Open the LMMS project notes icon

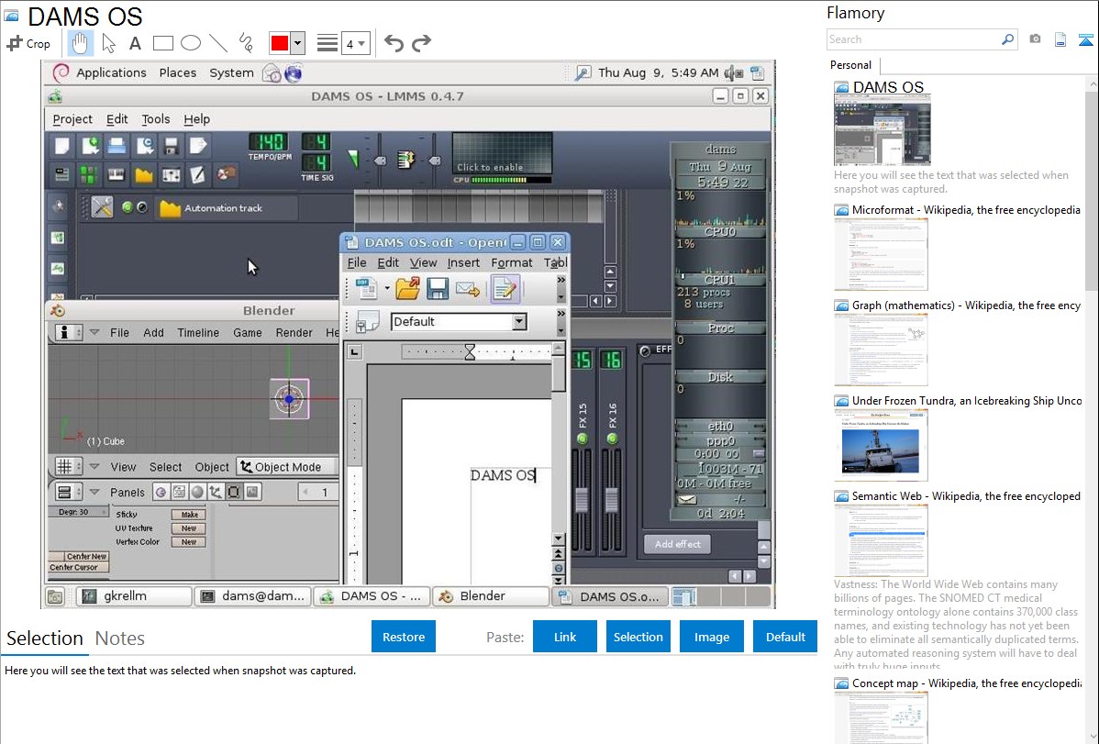click(198, 174)
